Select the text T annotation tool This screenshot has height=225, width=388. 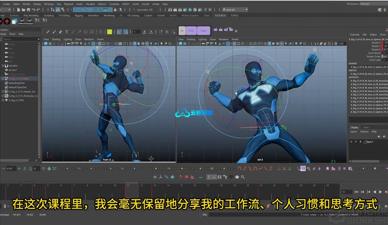[x=67, y=31]
